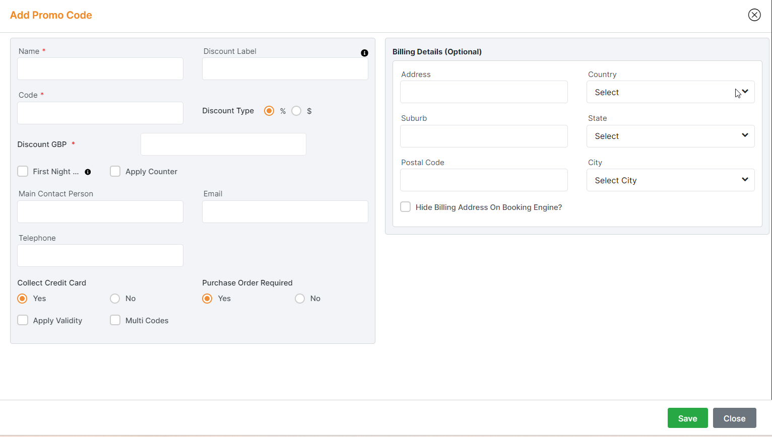Choose No for Collect Credit Card
Viewport: 772px width, 437px height.
[x=115, y=299]
